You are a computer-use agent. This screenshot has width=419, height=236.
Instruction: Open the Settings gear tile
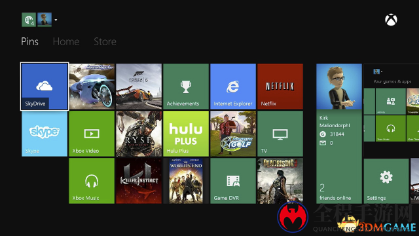click(386, 181)
